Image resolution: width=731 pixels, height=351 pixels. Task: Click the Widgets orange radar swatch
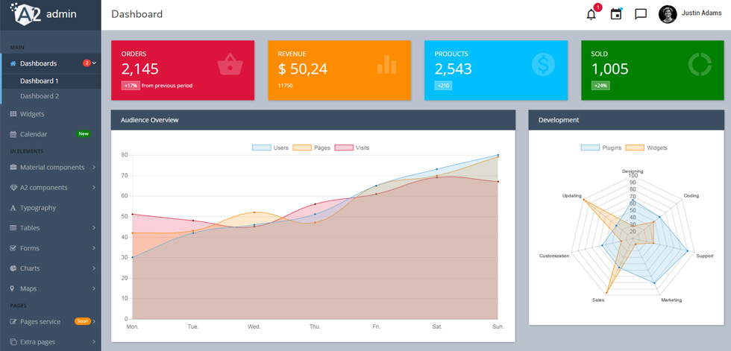[x=635, y=148]
